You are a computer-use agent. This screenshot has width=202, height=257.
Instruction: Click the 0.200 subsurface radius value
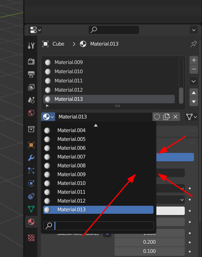tap(149, 242)
